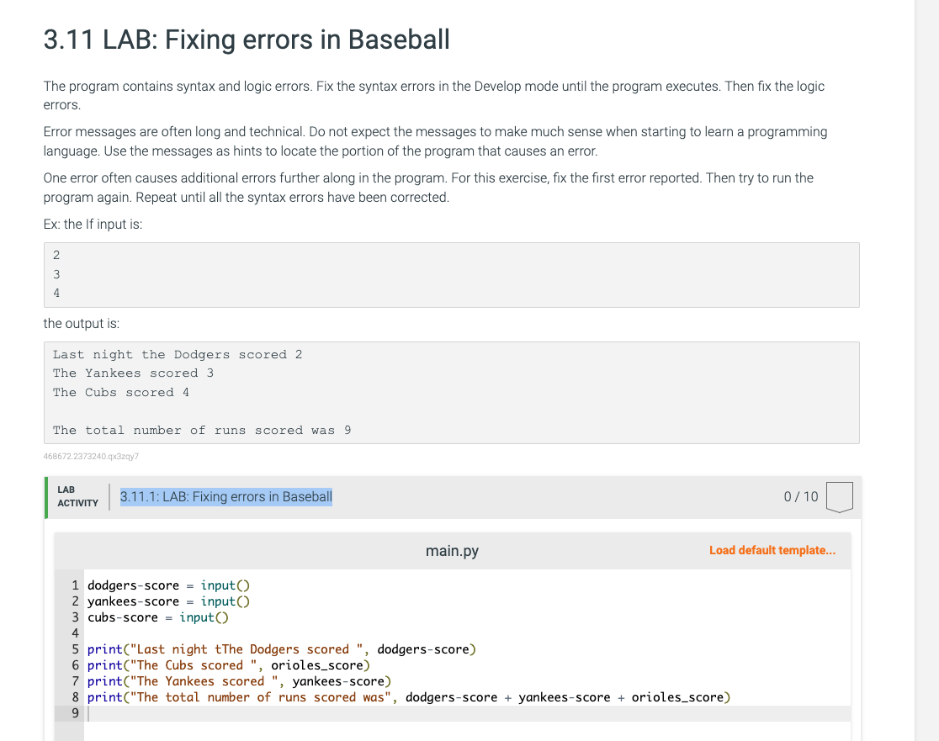This screenshot has height=741, width=939.
Task: Click the Load default template link
Action: pyautogui.click(x=772, y=550)
